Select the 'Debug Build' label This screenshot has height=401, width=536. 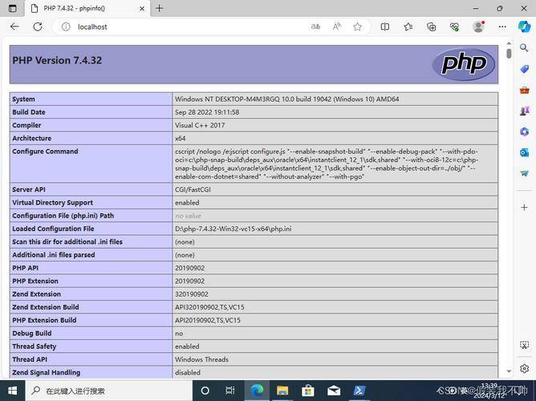(x=32, y=334)
